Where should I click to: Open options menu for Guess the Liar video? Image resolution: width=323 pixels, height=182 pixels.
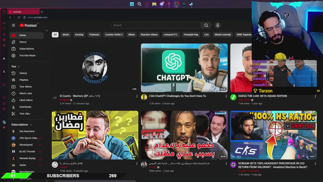click(x=315, y=96)
